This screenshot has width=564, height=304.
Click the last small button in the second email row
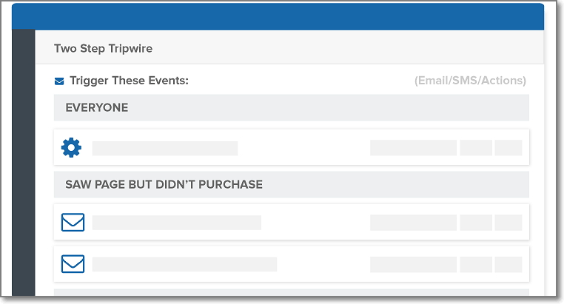pos(508,265)
